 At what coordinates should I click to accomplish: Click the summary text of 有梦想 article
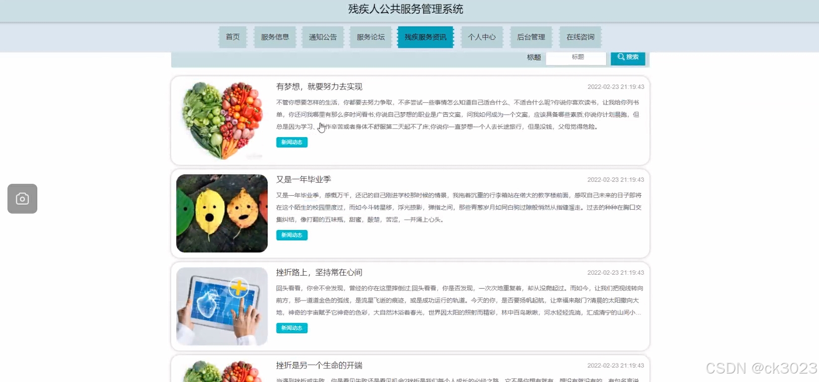coord(458,114)
